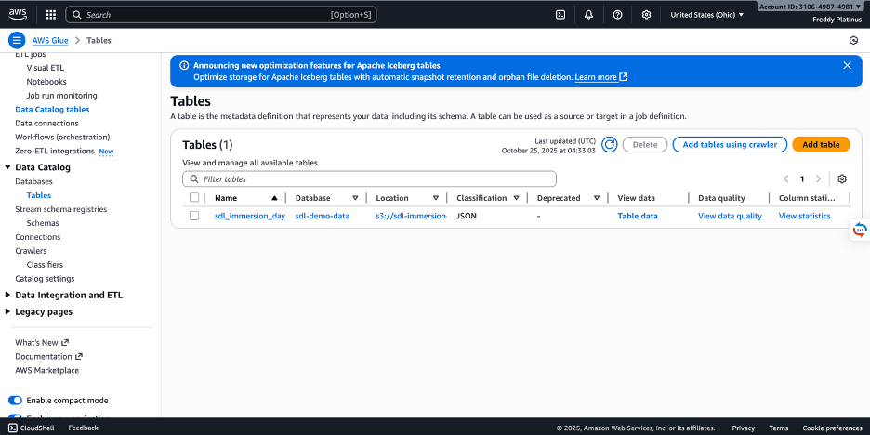Sort by Classification column arrow
870x435 pixels.
tap(516, 198)
